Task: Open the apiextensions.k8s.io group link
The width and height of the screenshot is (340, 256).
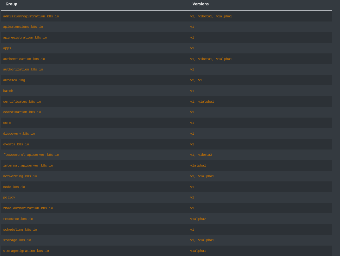Action: pos(23,27)
